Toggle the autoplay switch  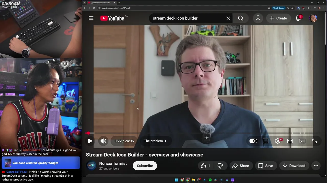point(253,141)
